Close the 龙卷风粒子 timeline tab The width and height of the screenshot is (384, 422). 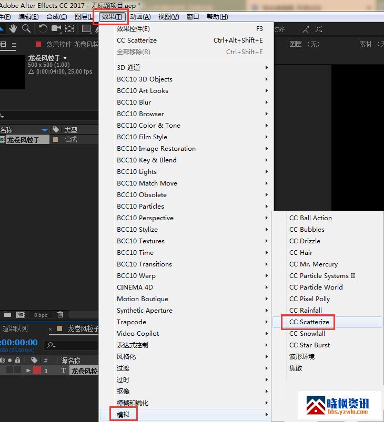(50, 329)
